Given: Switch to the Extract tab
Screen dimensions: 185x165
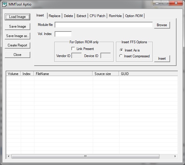Looking at the screenshot, I should point(81,16).
